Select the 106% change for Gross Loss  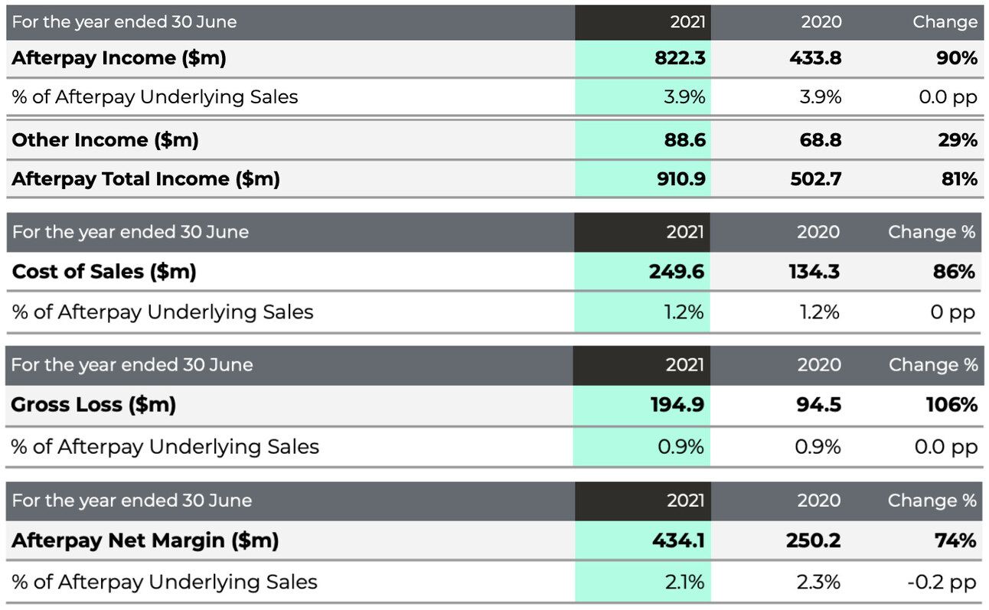pos(951,405)
